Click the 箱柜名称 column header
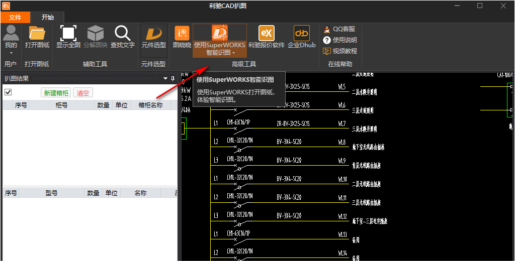The height and width of the screenshot is (261, 515). pos(151,105)
